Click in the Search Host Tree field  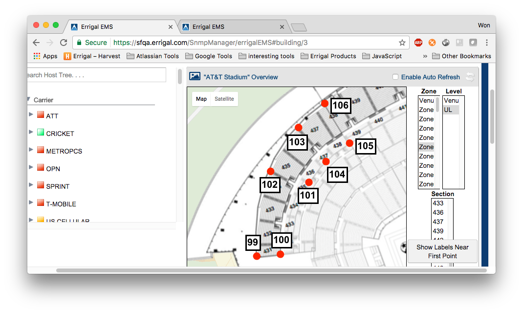coord(96,75)
